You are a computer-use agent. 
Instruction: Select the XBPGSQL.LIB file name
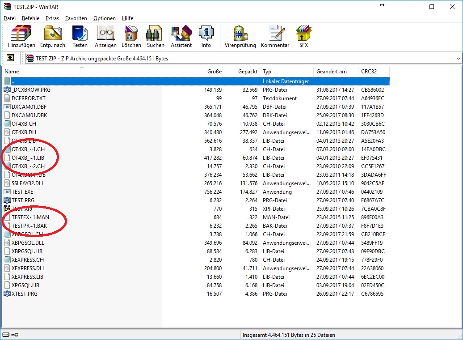tap(27, 251)
